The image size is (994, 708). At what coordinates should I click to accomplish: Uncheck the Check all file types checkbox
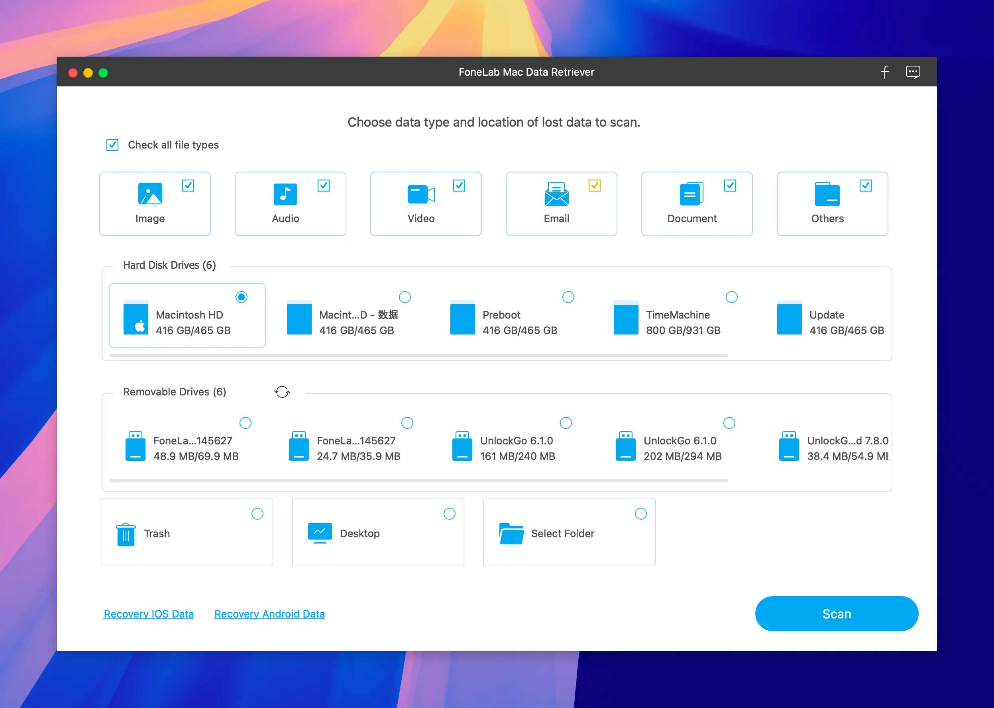(112, 145)
